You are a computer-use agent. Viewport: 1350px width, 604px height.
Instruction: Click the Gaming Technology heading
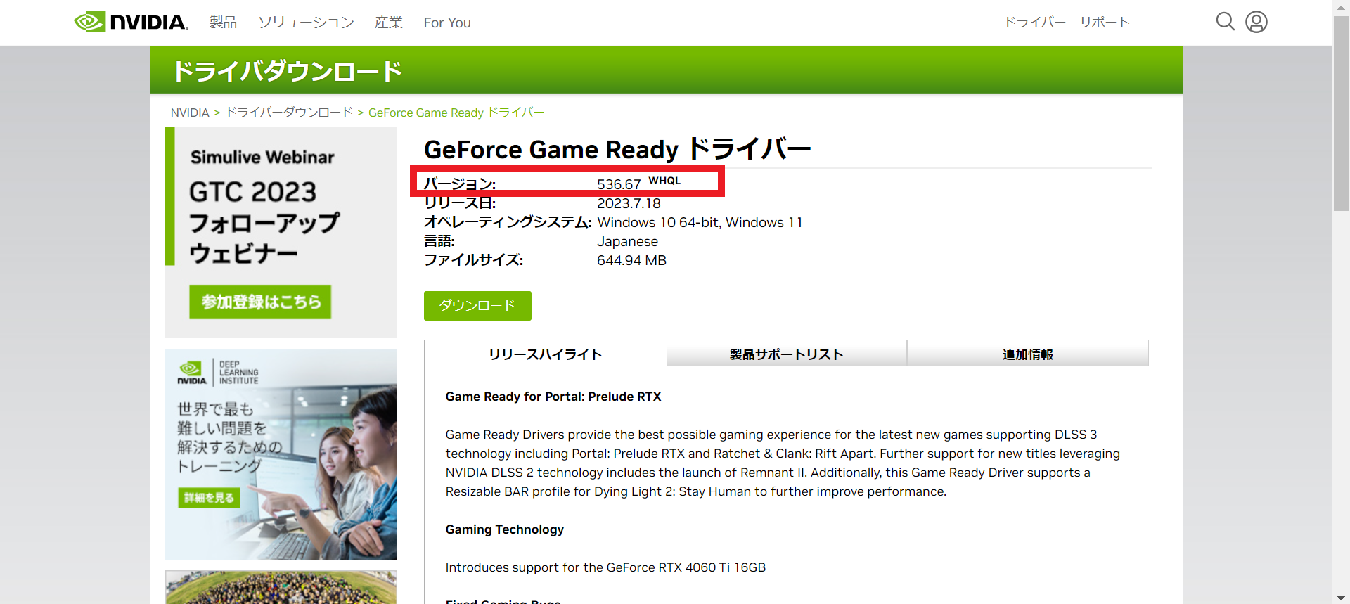point(505,529)
